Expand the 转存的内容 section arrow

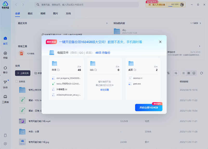pos(200,23)
